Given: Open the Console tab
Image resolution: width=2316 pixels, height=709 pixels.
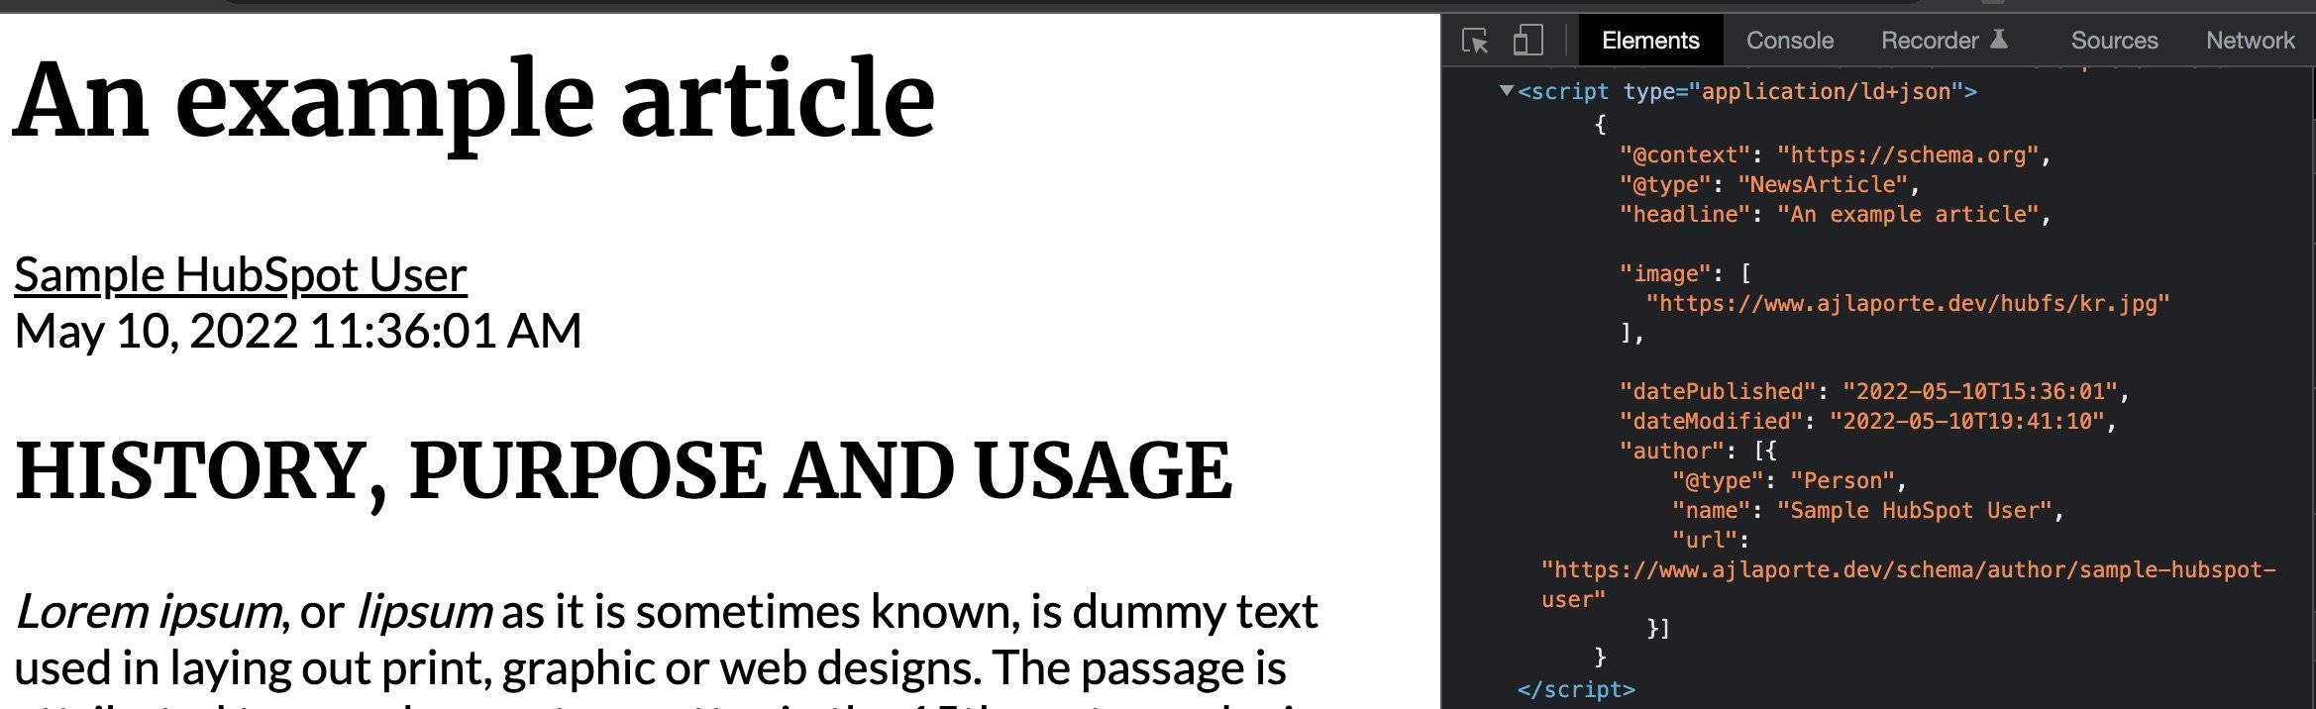Looking at the screenshot, I should pyautogui.click(x=1789, y=41).
